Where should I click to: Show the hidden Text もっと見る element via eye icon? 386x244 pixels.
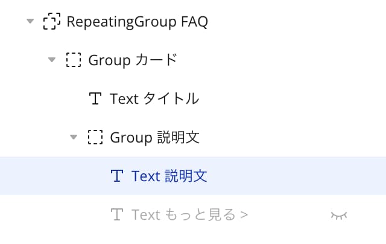pos(339,215)
